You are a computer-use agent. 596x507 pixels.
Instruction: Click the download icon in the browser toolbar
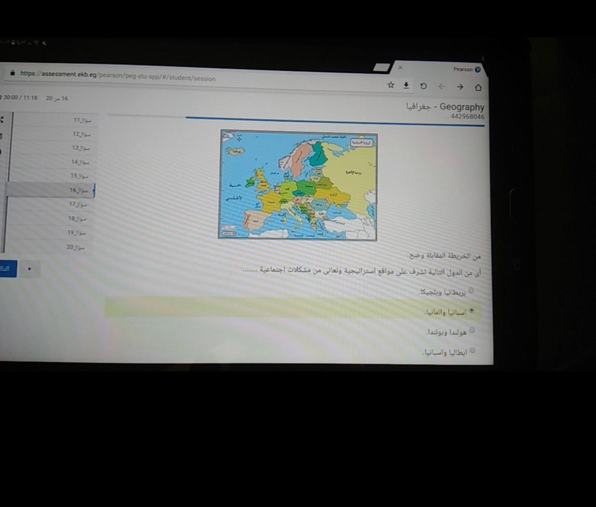pos(406,85)
